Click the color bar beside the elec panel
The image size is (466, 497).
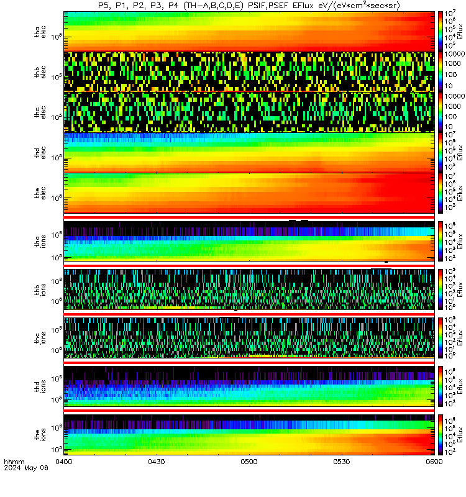click(441, 193)
